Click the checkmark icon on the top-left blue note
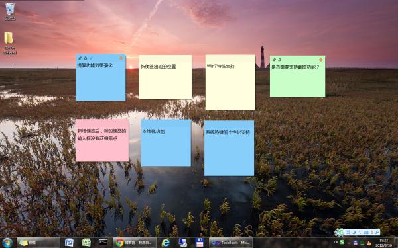 coord(91,58)
